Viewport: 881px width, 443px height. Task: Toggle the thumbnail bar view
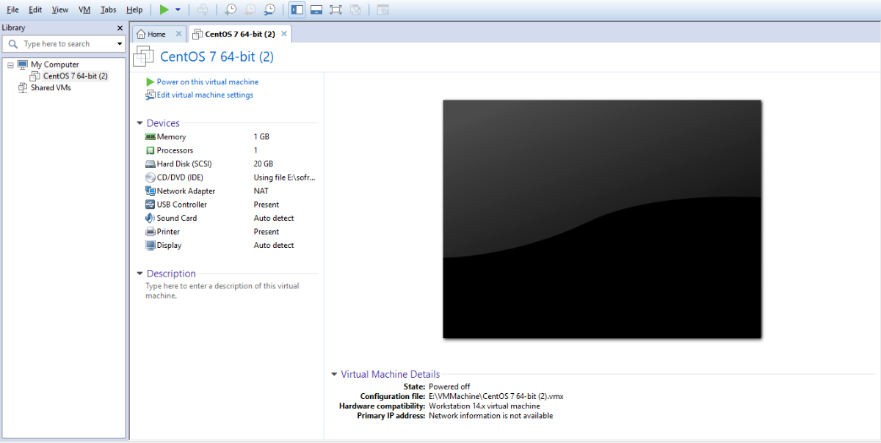click(x=316, y=9)
